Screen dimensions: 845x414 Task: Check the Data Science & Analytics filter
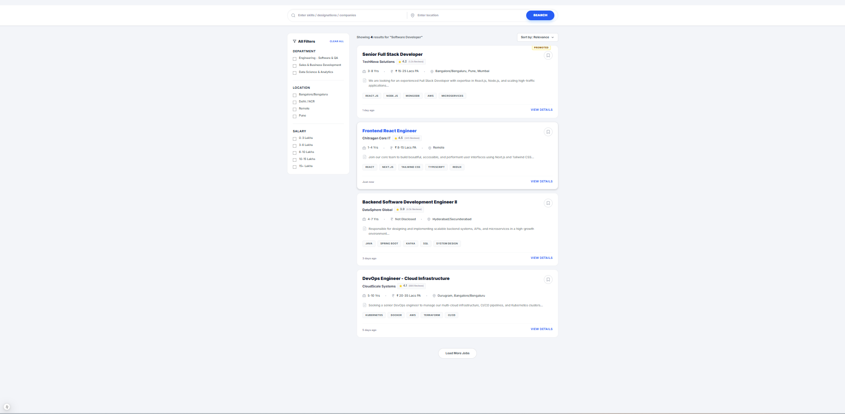295,73
